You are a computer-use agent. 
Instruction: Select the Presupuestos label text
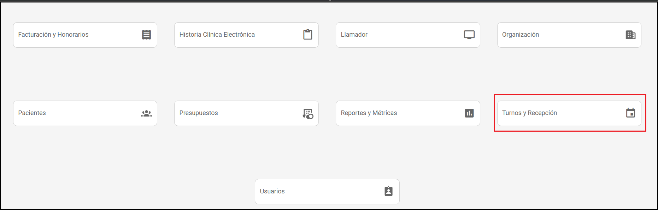(199, 113)
